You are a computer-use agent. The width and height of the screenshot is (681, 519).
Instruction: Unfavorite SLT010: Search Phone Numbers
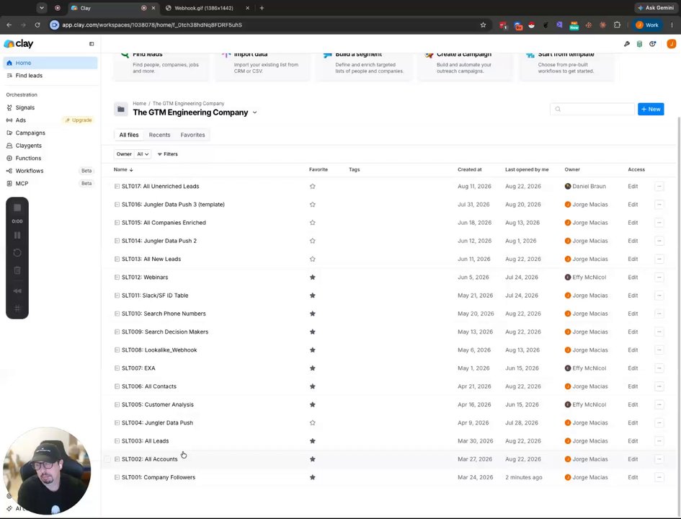312,314
